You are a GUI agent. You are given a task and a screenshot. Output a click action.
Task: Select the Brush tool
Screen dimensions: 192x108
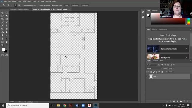tap(2, 25)
